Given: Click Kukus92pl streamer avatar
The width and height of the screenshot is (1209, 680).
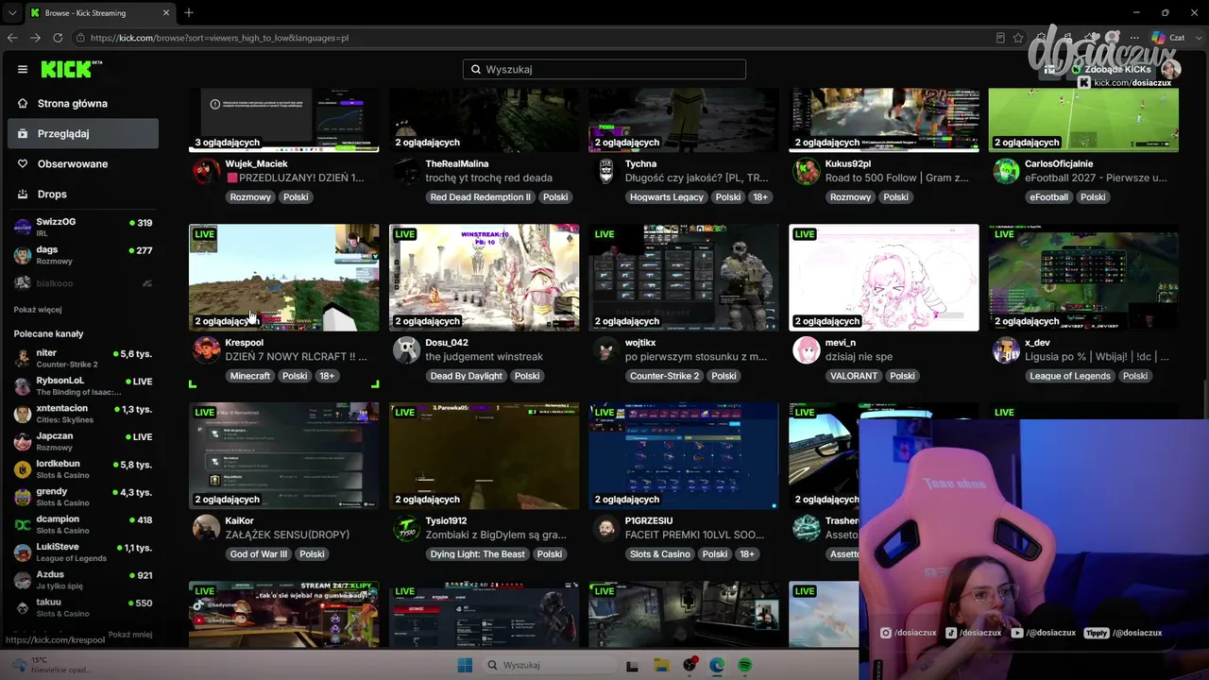Looking at the screenshot, I should click(807, 172).
